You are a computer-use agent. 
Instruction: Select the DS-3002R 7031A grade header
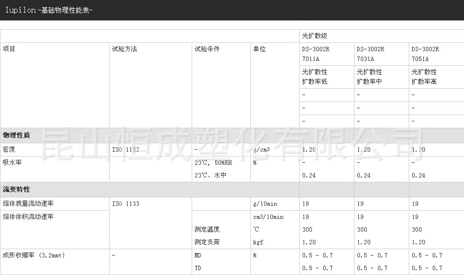click(370, 54)
